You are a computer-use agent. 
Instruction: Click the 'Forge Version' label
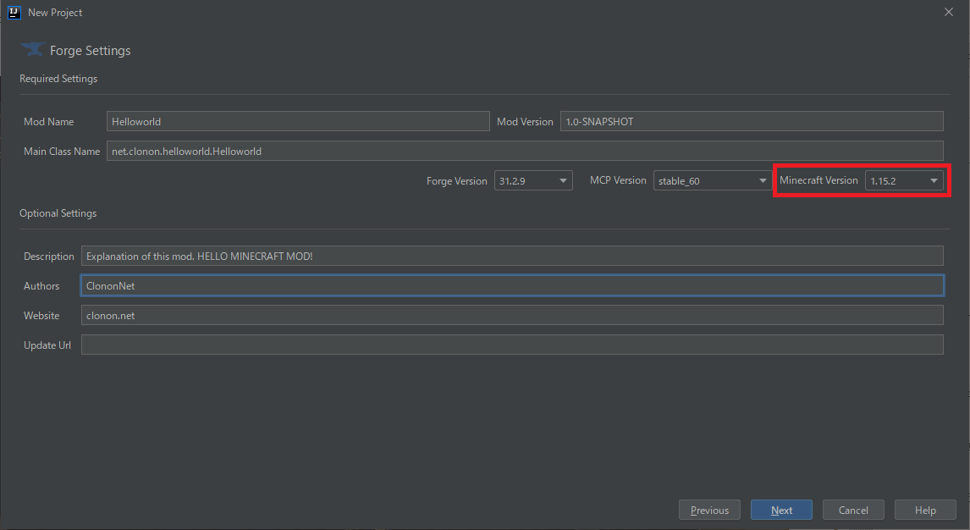click(x=457, y=181)
